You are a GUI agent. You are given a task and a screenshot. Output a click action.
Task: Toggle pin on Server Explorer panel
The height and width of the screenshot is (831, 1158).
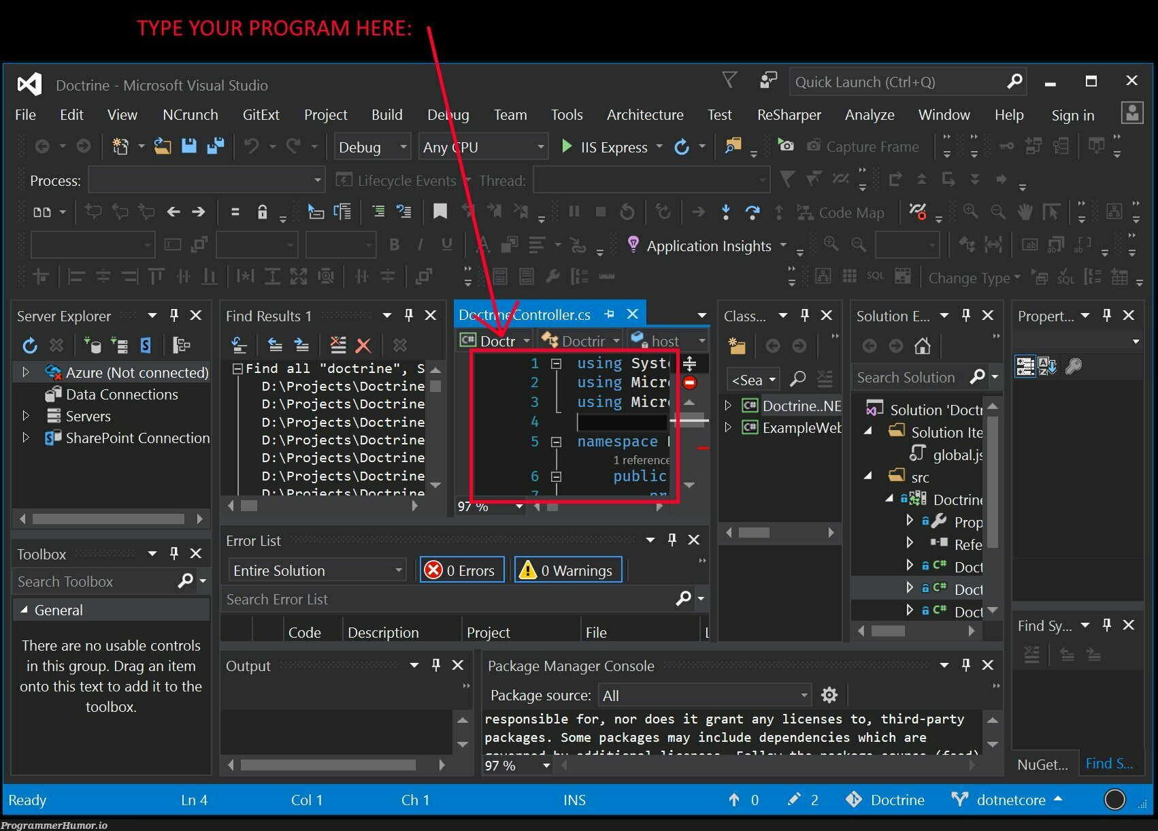[174, 315]
